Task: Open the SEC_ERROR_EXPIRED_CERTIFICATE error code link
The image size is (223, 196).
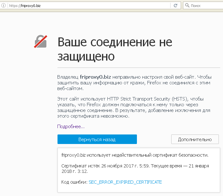Action: click(x=125, y=182)
